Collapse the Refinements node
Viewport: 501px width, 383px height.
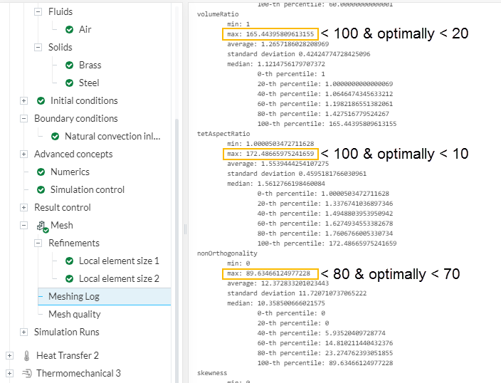click(x=38, y=243)
